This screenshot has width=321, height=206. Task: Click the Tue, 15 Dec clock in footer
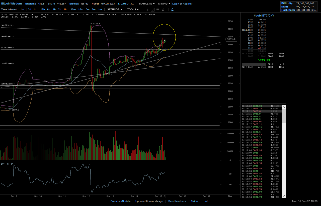click(305, 201)
